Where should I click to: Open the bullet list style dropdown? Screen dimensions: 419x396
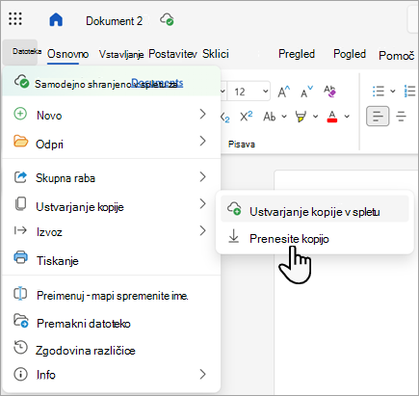[x=393, y=92]
